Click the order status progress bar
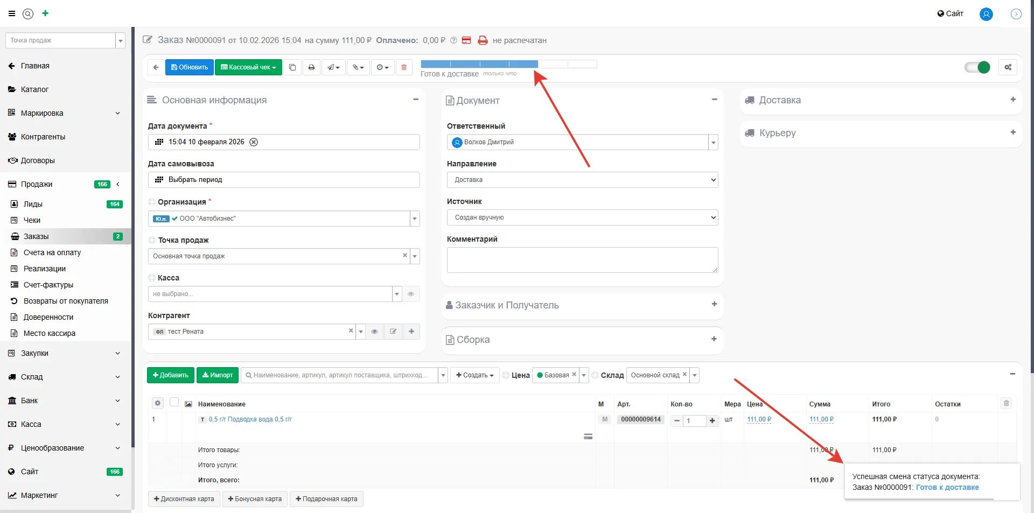The image size is (1034, 513). point(508,64)
